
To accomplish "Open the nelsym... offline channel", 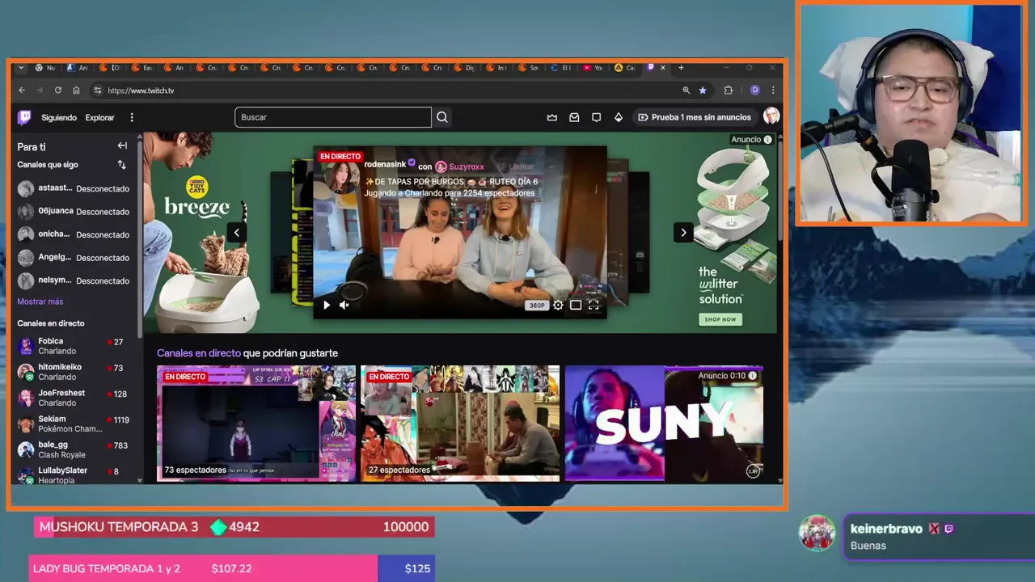I will coord(74,280).
